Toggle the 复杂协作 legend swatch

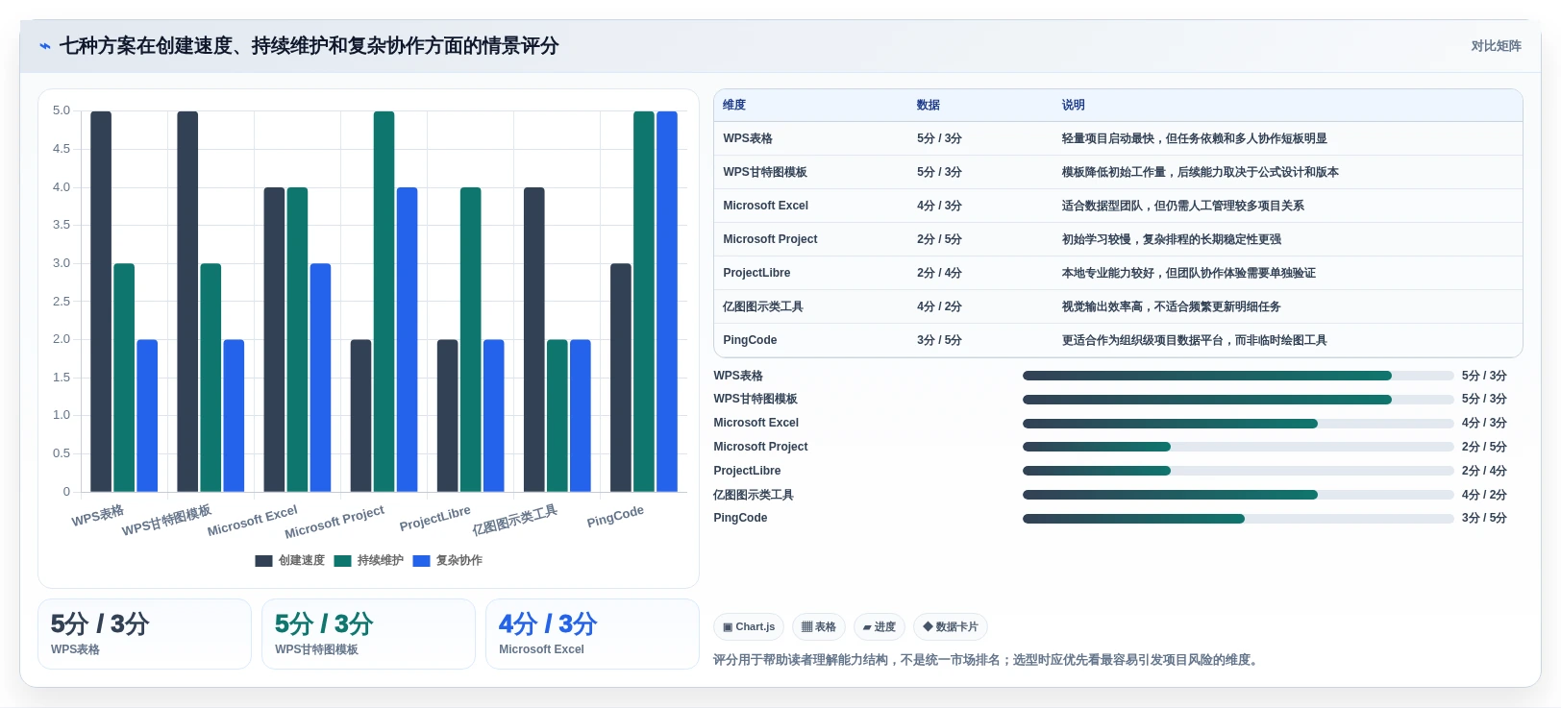coord(421,561)
